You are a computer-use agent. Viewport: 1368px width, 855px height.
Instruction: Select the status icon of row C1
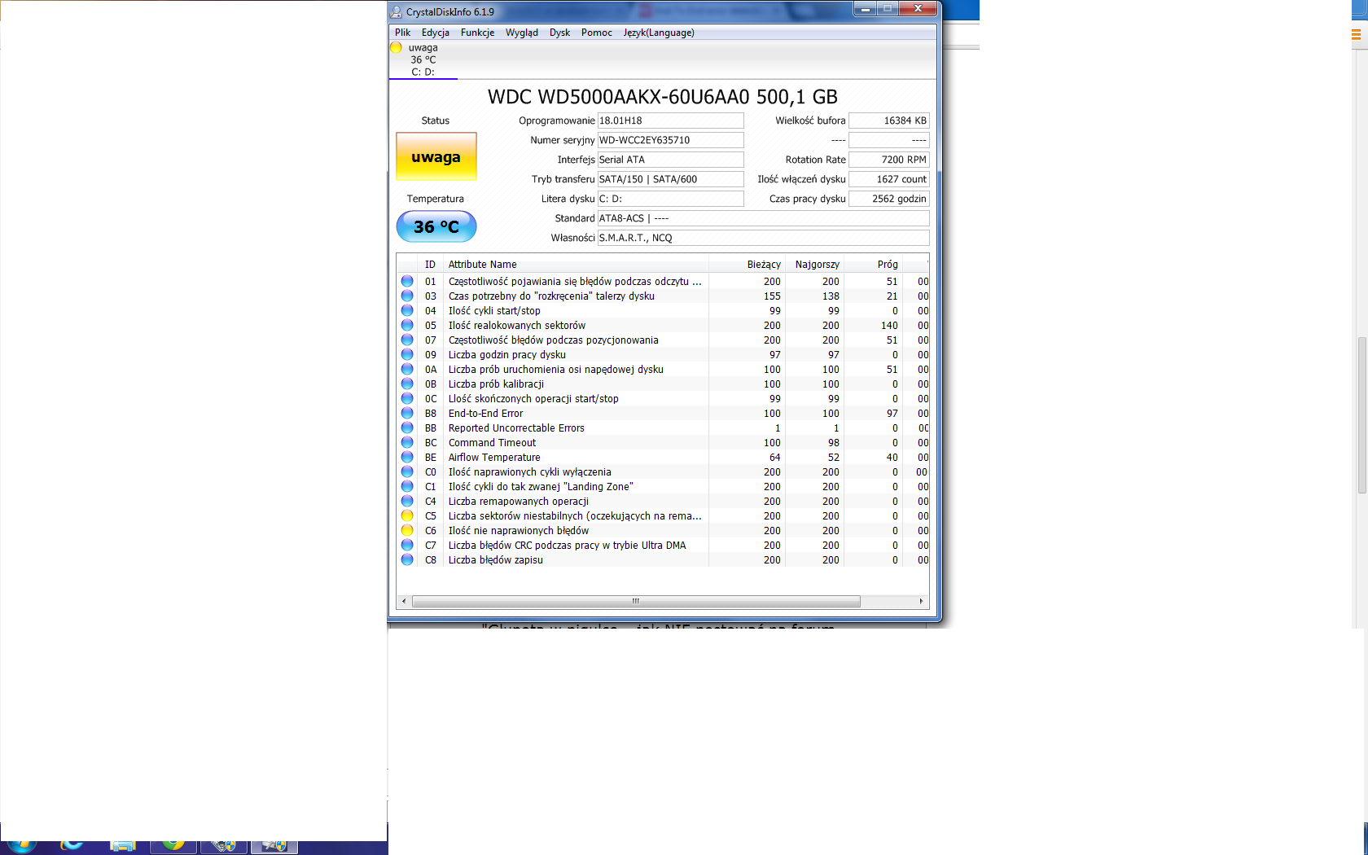click(x=407, y=486)
